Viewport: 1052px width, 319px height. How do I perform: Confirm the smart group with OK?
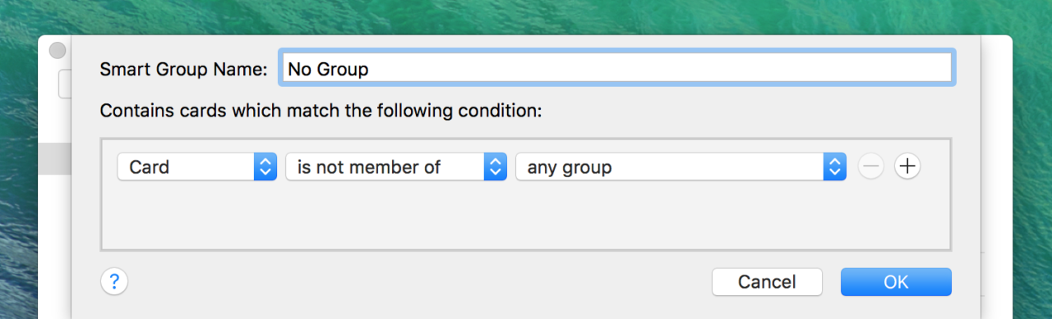[x=896, y=282]
